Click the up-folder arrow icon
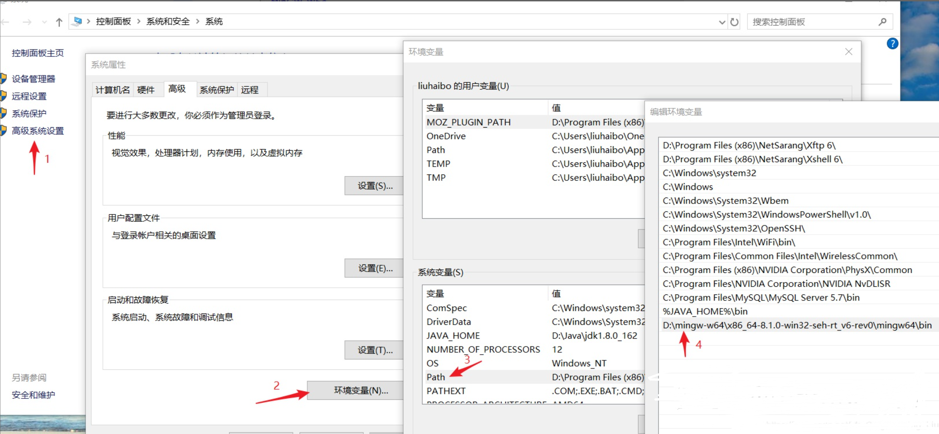This screenshot has width=939, height=434. point(59,22)
